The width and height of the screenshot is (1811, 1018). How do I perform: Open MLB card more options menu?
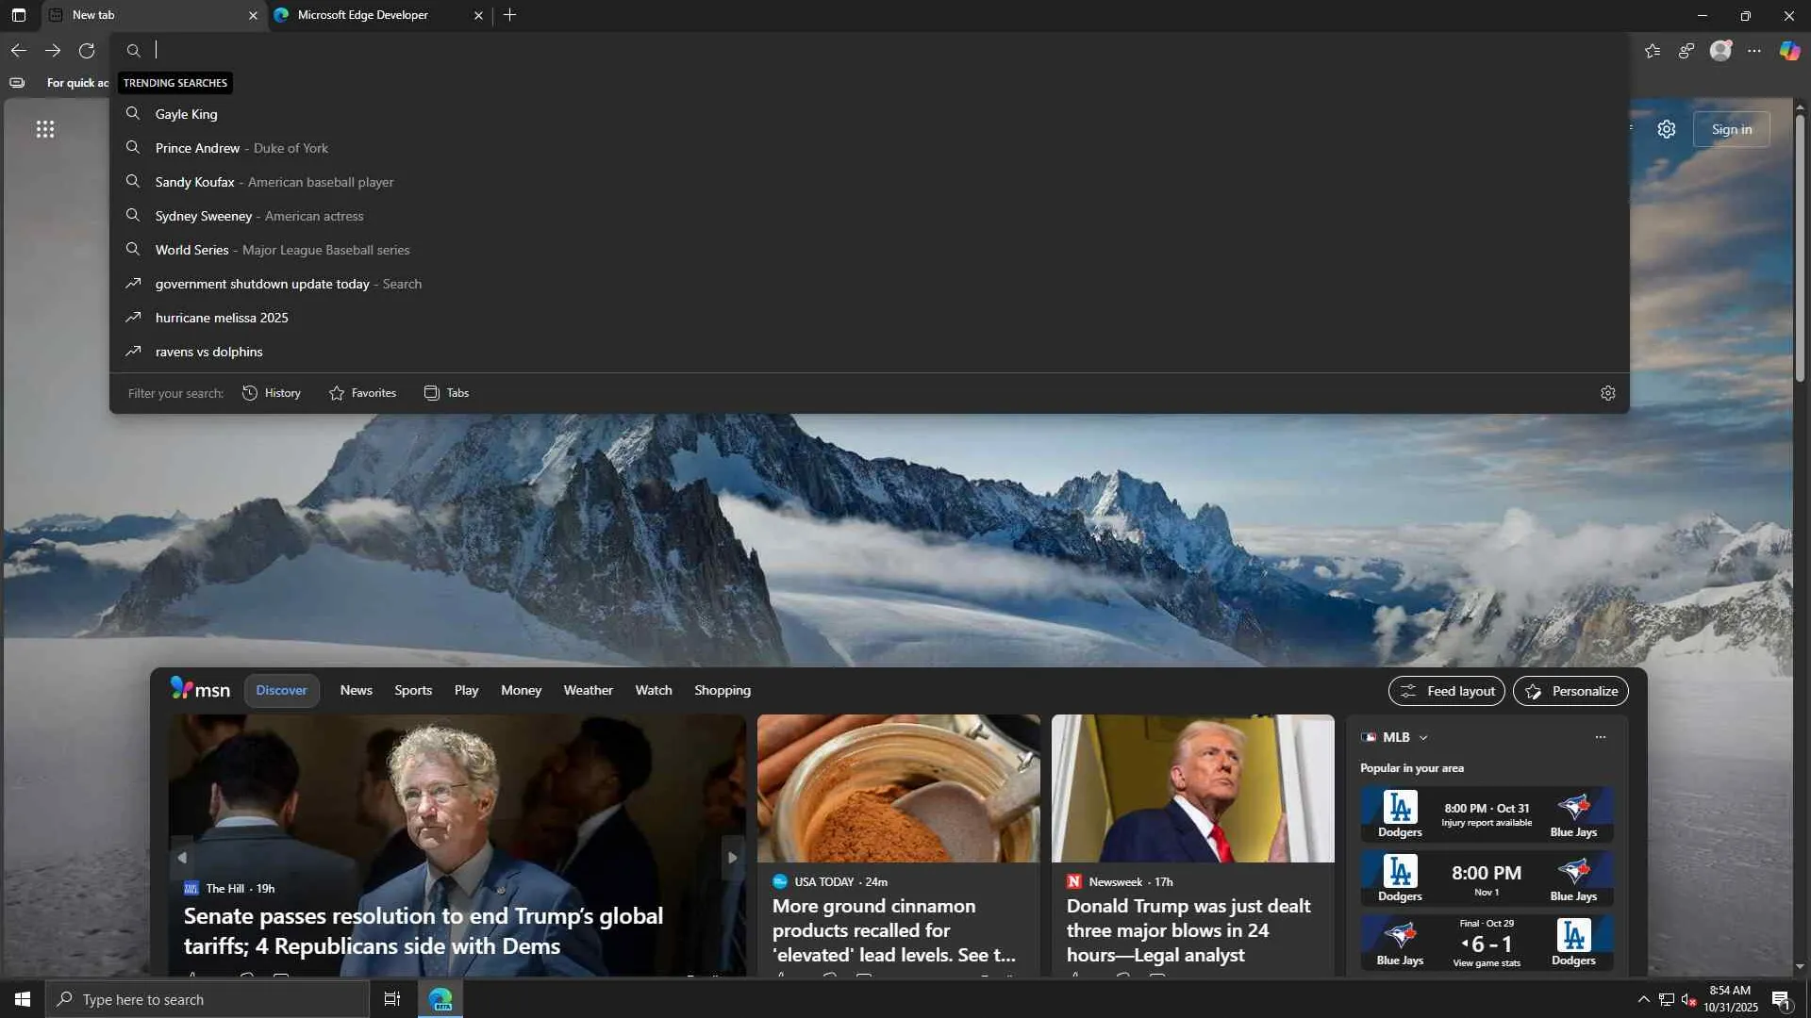1601,738
